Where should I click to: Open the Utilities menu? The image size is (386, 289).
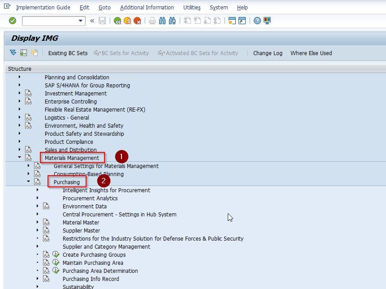[x=192, y=8]
